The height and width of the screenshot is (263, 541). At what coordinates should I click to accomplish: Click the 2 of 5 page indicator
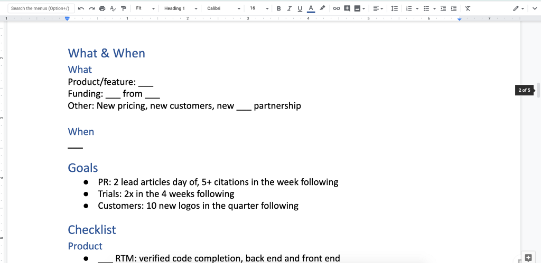click(525, 90)
